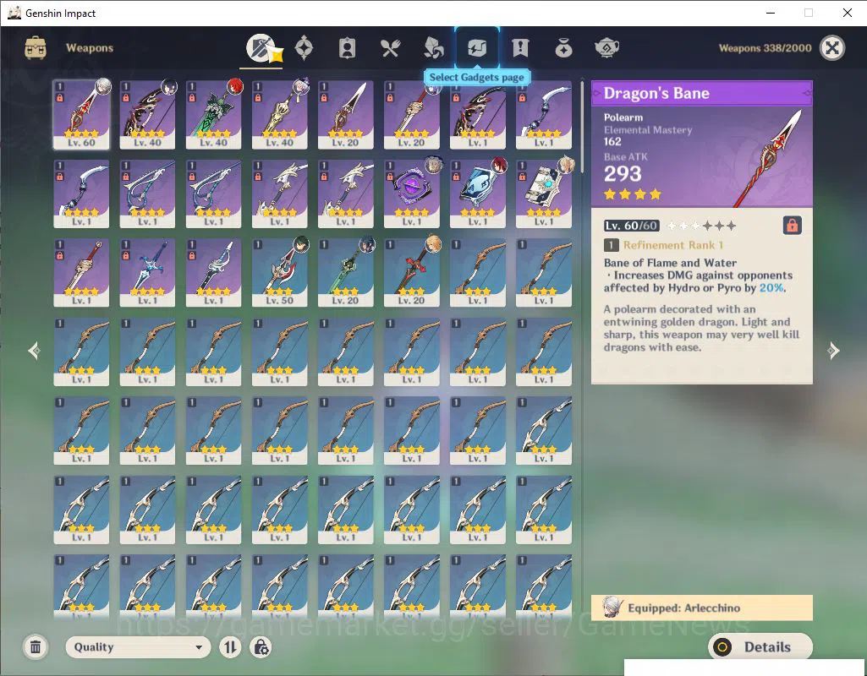Open the Quality sort dropdown
The height and width of the screenshot is (676, 867).
(138, 646)
